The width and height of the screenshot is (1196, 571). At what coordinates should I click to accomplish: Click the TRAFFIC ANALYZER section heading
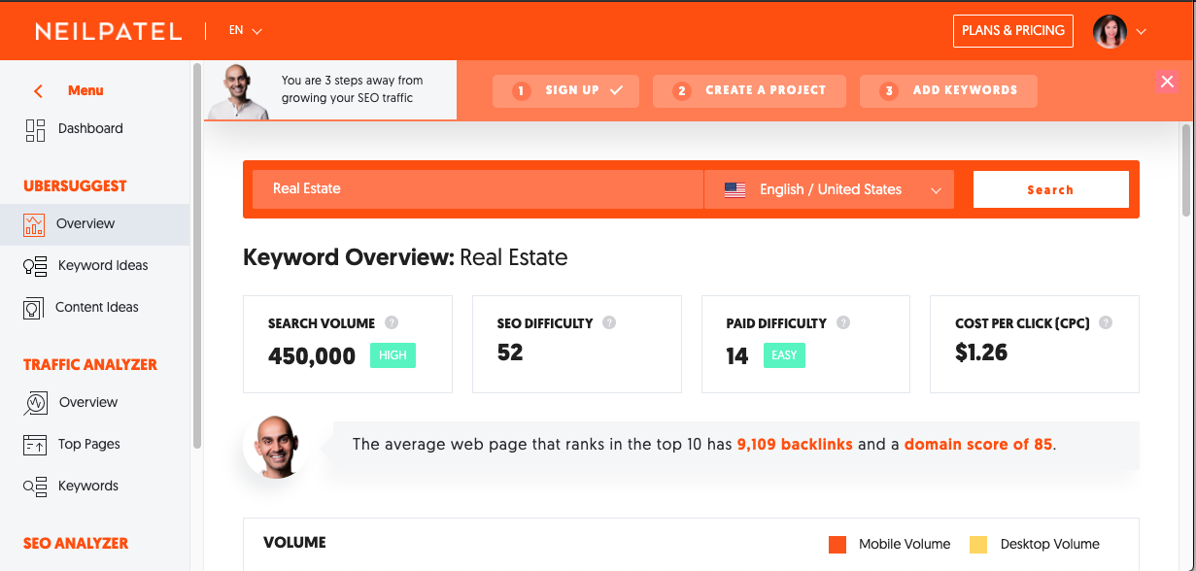pyautogui.click(x=90, y=365)
